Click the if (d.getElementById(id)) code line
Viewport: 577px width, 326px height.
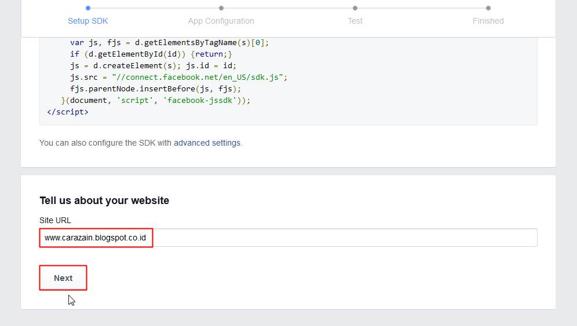(151, 54)
